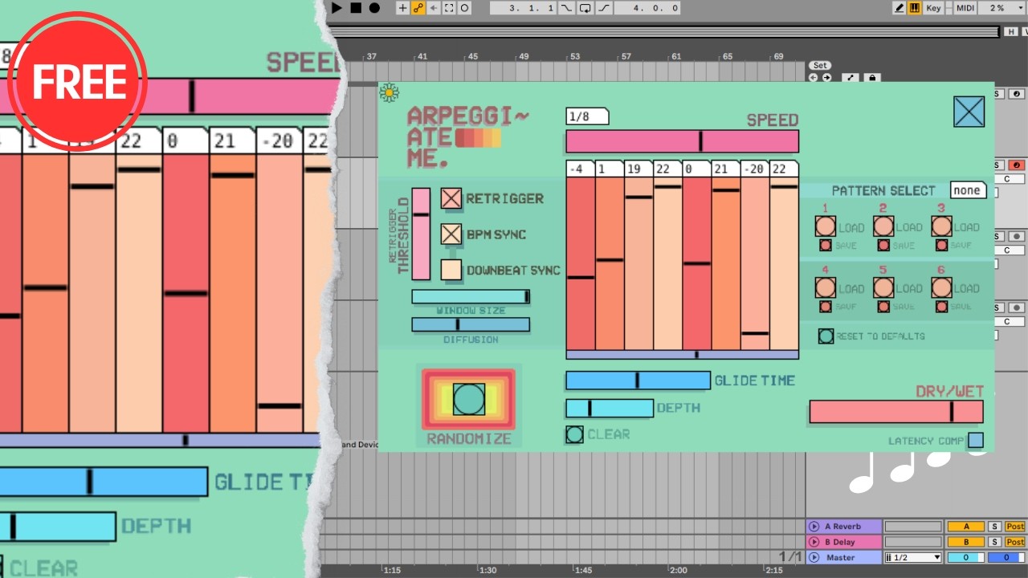The height and width of the screenshot is (578, 1028).
Task: Click the plus MIDI overdub icon
Action: click(x=403, y=8)
